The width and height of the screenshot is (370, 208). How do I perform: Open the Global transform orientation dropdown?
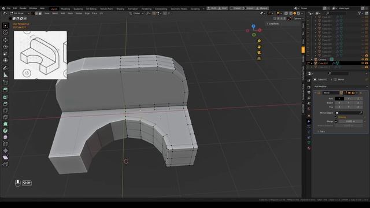coord(136,13)
